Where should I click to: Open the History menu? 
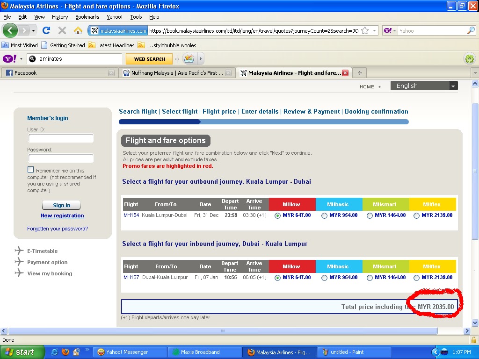coord(60,17)
